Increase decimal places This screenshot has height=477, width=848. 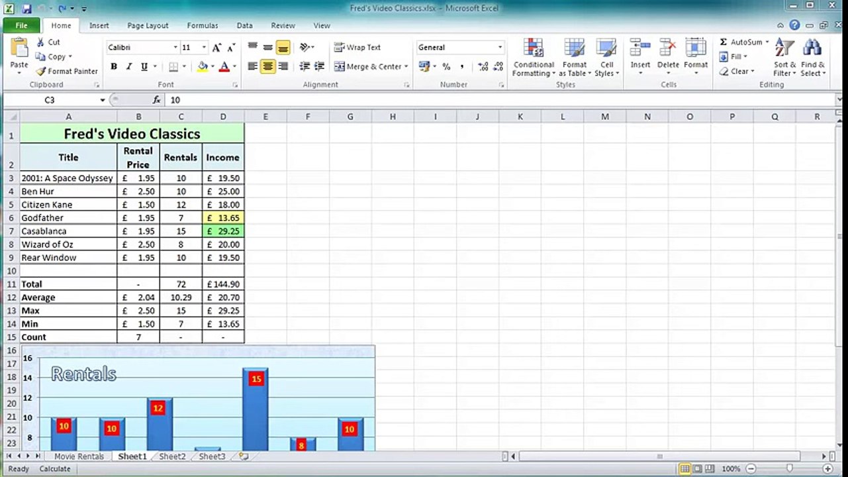[x=483, y=66]
